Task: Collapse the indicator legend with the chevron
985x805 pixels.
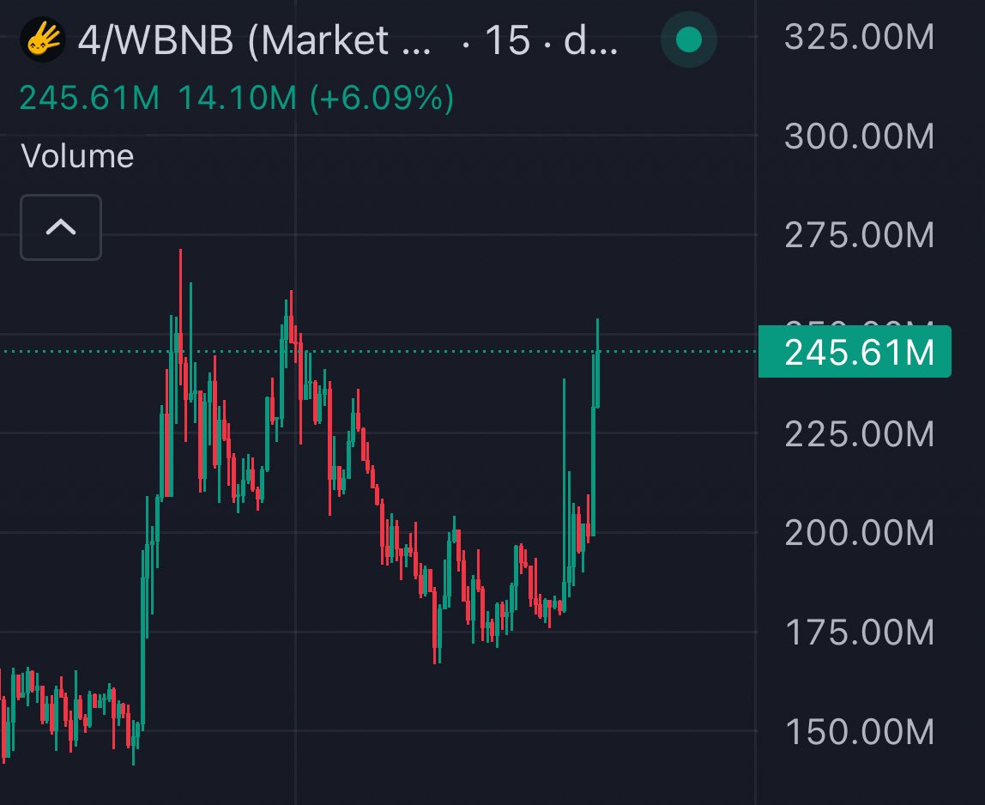Action: click(61, 227)
